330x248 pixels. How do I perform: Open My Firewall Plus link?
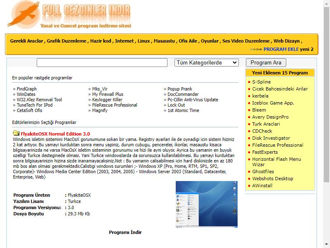[x=108, y=94]
